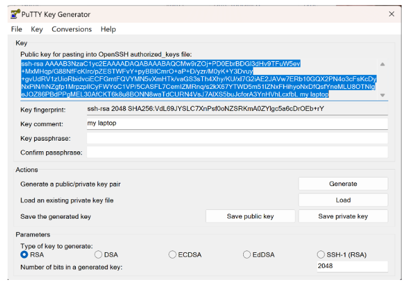This screenshot has width=406, height=285.
Task: Click Load to open existing private key
Action: (x=343, y=200)
